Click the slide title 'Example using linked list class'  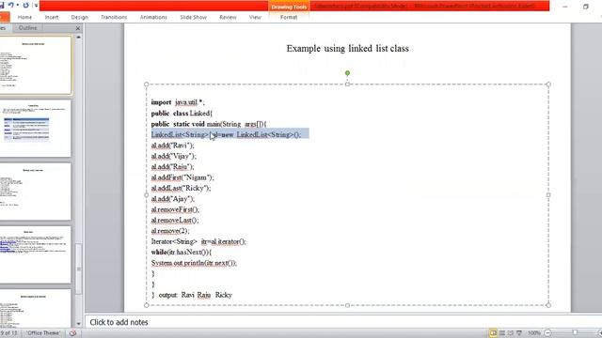(x=347, y=49)
